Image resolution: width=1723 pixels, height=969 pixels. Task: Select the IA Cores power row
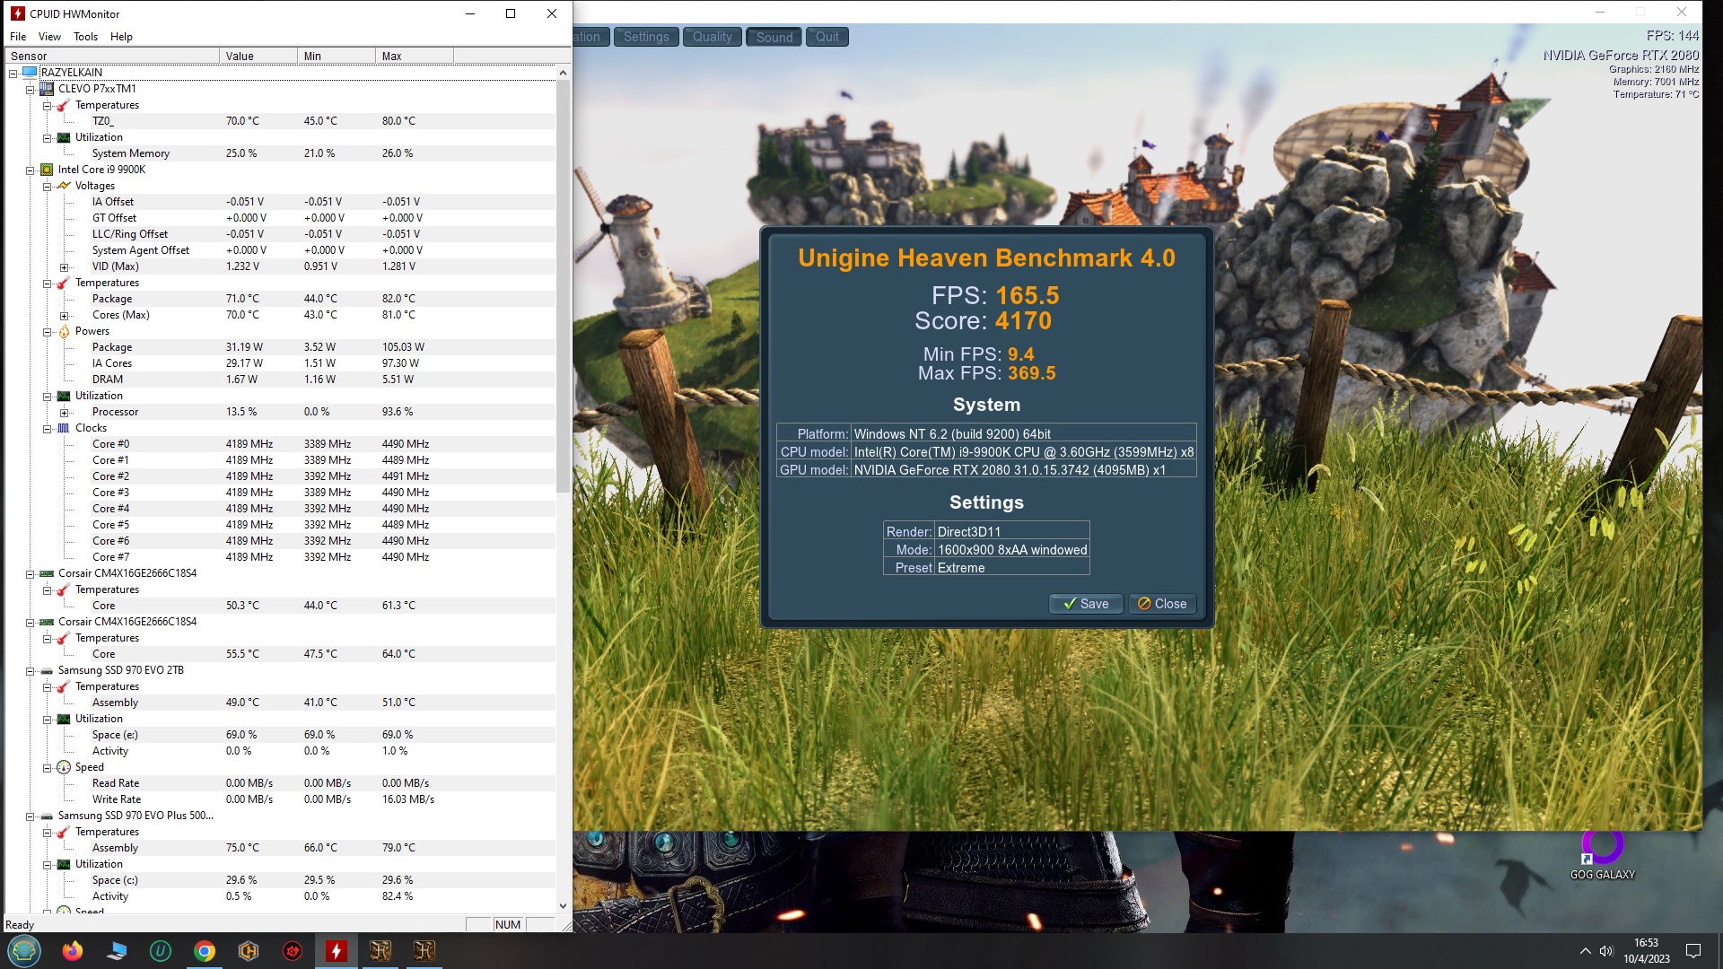point(280,363)
